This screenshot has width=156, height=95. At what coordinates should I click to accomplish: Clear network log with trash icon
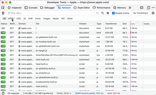[3, 13]
